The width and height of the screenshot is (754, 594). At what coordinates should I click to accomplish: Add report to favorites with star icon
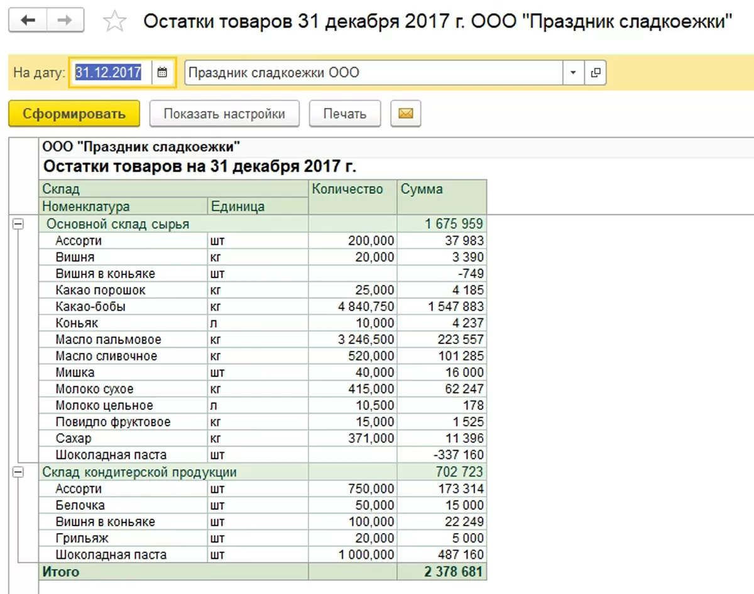[114, 22]
